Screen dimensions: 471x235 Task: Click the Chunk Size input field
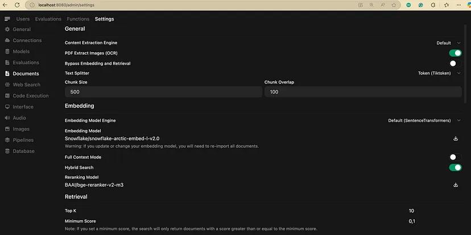tap(163, 92)
